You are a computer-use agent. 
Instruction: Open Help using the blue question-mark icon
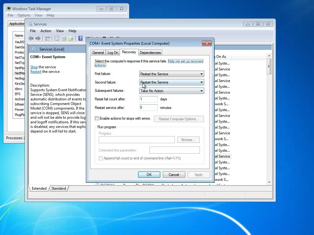(x=81, y=38)
